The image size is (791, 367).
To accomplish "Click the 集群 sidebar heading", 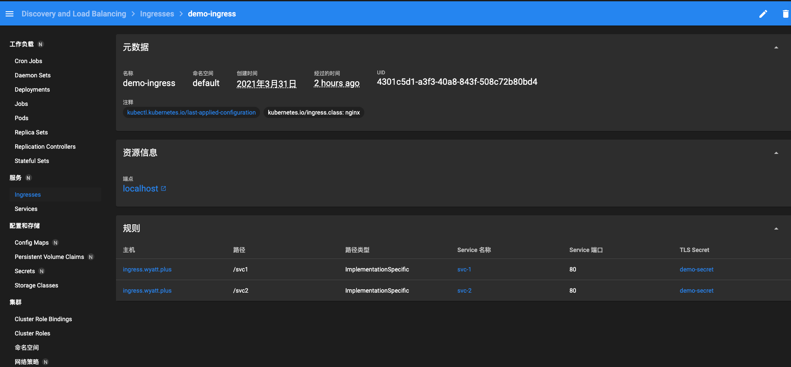I will coord(16,302).
